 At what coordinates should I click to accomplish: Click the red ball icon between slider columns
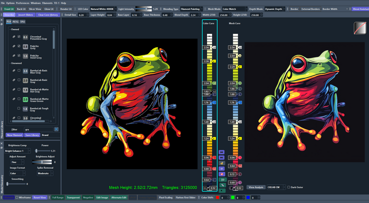coord(222,174)
